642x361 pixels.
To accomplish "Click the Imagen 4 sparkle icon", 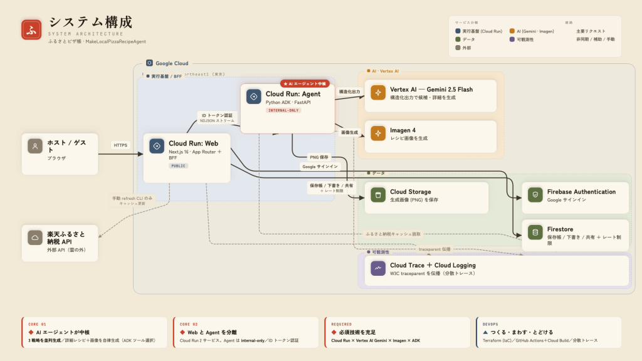I will click(378, 133).
